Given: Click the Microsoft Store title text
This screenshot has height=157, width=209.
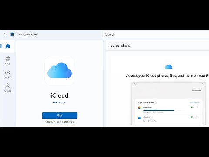Looking at the screenshot, I should click(27, 34).
